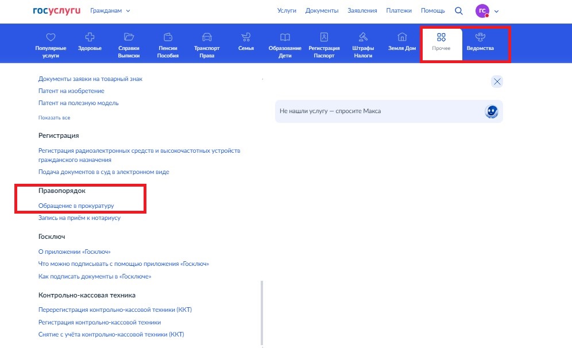Click the Правопорядок section heading
572x348 pixels.
click(x=62, y=191)
